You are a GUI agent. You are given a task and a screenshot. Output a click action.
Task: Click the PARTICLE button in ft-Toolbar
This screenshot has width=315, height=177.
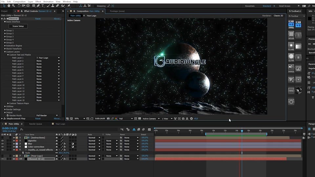tap(291, 69)
